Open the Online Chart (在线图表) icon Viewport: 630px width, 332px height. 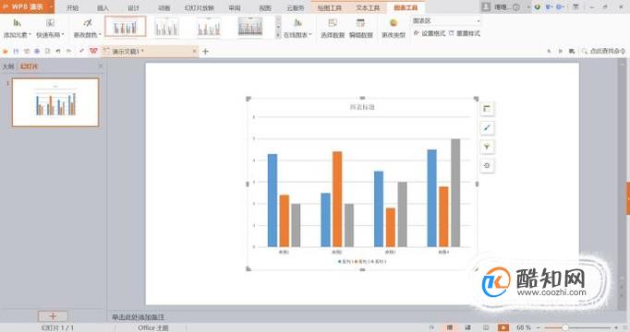[297, 28]
